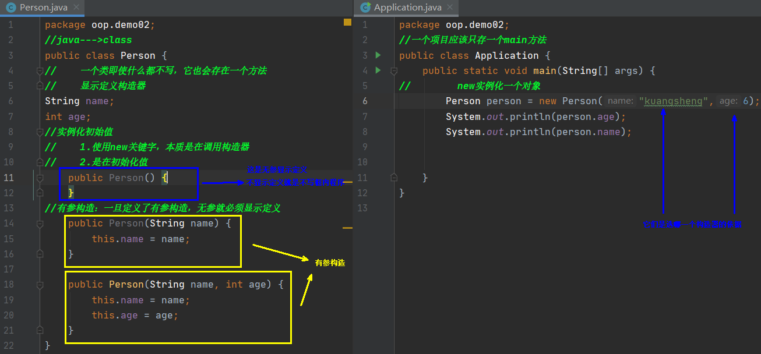Click the fold end marker at line 16 in Person.java
The image size is (761, 354).
coord(40,254)
